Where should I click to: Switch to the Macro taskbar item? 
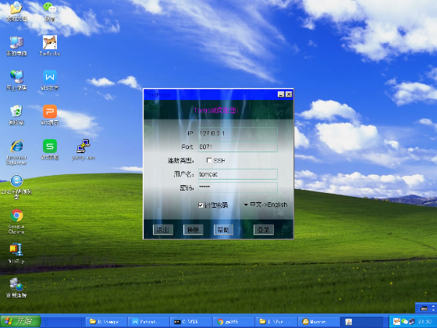coord(318,322)
